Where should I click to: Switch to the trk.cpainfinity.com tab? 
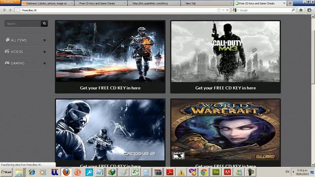click(154, 3)
